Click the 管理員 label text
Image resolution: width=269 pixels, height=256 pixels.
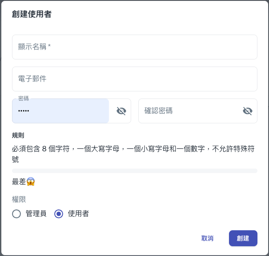pyautogui.click(x=36, y=214)
